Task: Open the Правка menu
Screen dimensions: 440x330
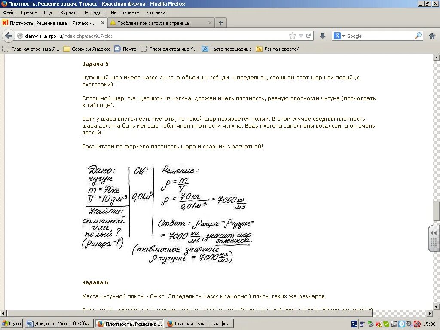Action: [x=29, y=12]
